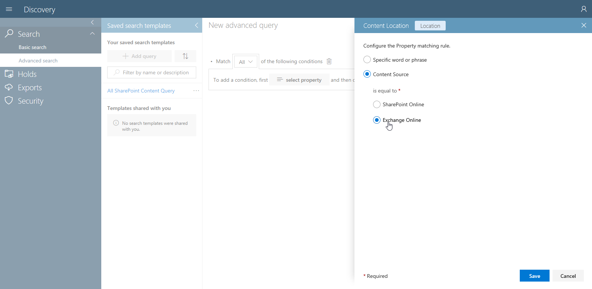
Task: Open the hamburger navigation menu
Action: coord(9,9)
